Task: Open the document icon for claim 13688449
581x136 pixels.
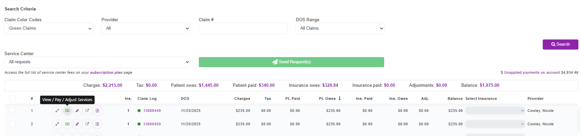Action: point(97,111)
